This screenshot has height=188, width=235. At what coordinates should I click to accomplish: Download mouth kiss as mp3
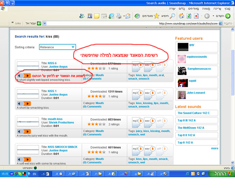tap(137, 122)
